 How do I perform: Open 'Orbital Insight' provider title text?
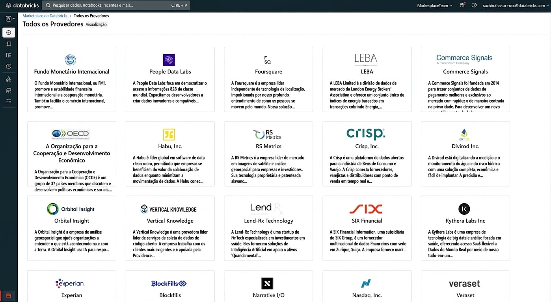tap(72, 221)
